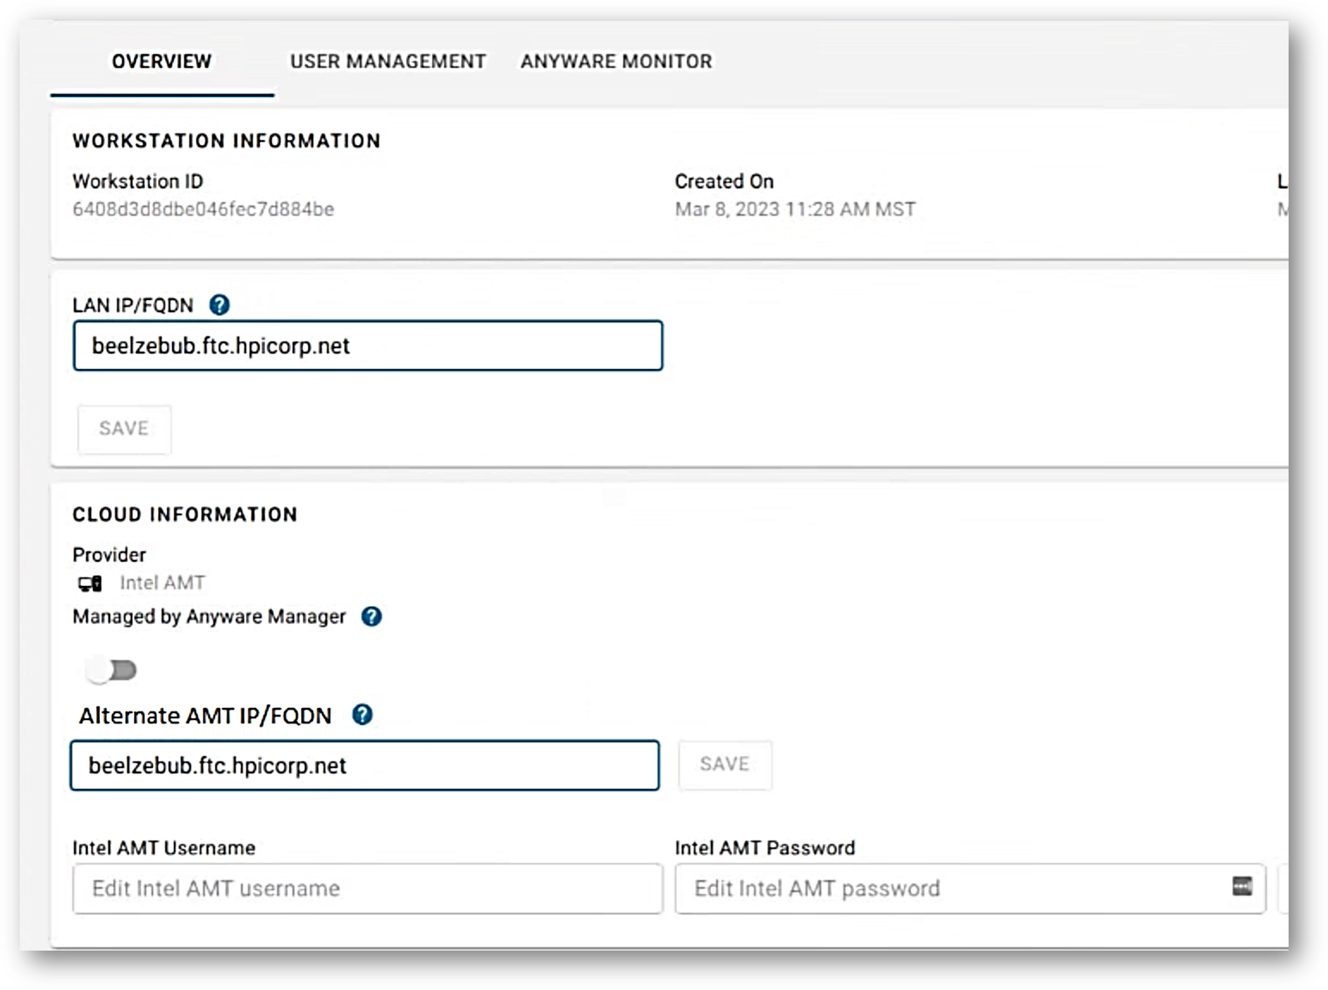Click the Intel AMT provider icon
The image size is (1328, 990).
pyautogui.click(x=89, y=582)
